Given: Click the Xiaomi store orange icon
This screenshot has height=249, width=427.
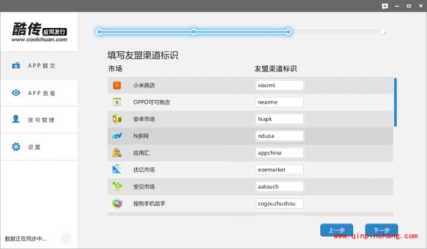Looking at the screenshot, I should pos(117,85).
